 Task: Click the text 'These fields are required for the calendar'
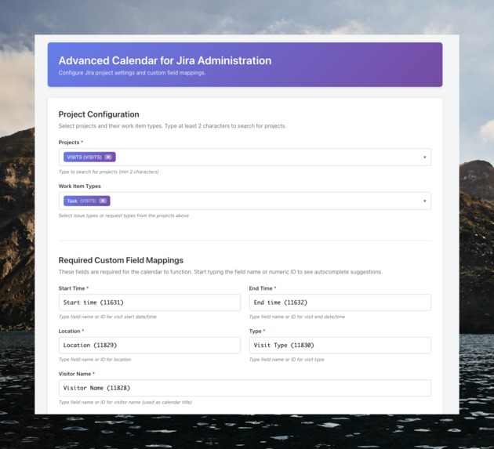(220, 272)
